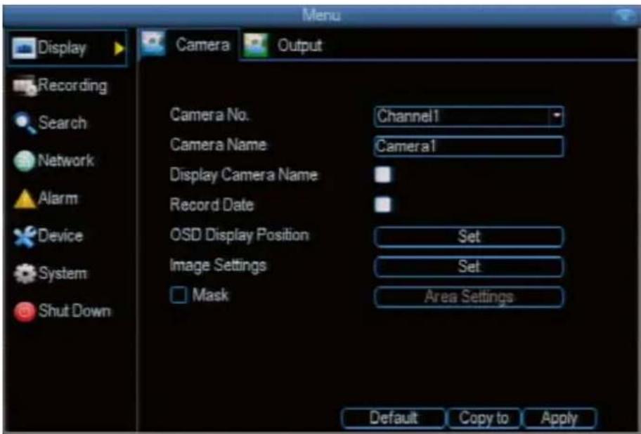Open the Alarm menu item
Viewport: 641px width, 434px height.
[x=58, y=199]
